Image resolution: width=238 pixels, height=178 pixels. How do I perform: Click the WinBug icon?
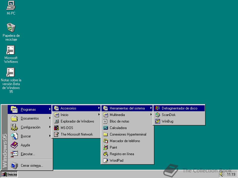tap(158, 121)
